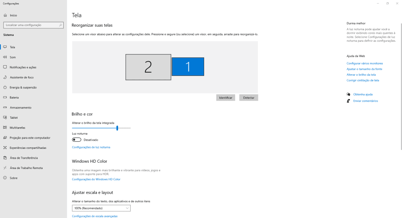Open the 100% (Recomendado) scale dropdown
This screenshot has height=218, width=402.
101,208
